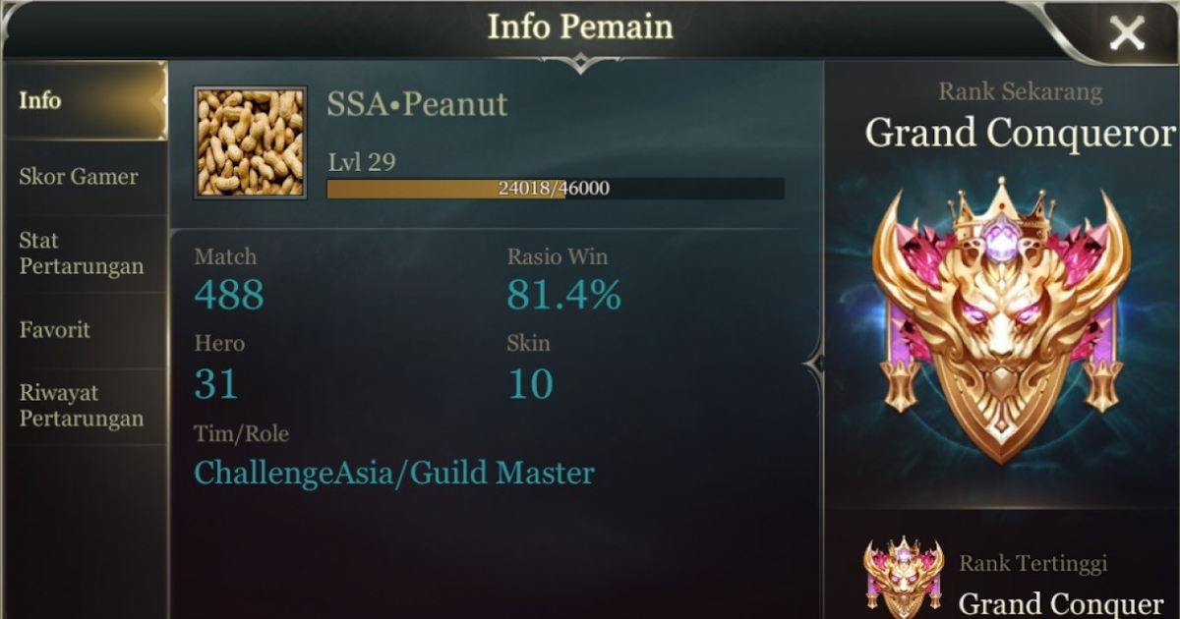Click the Grand Conquer highest rank text
1180x619 pixels.
click(x=1061, y=602)
